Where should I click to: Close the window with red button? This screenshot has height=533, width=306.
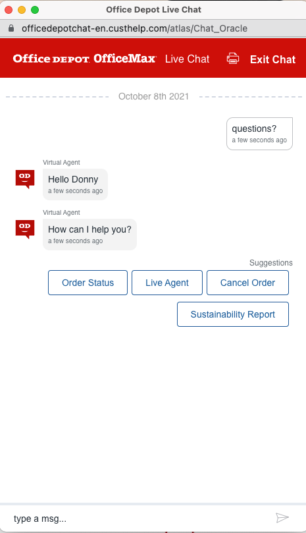tap(9, 10)
